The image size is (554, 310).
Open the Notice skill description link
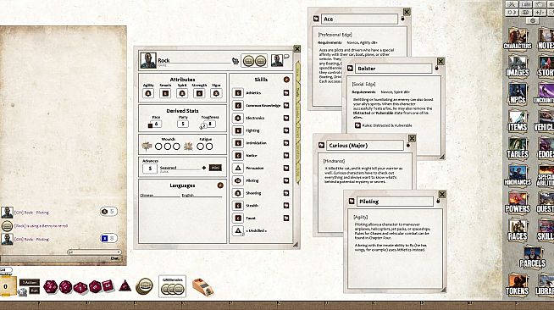click(286, 155)
